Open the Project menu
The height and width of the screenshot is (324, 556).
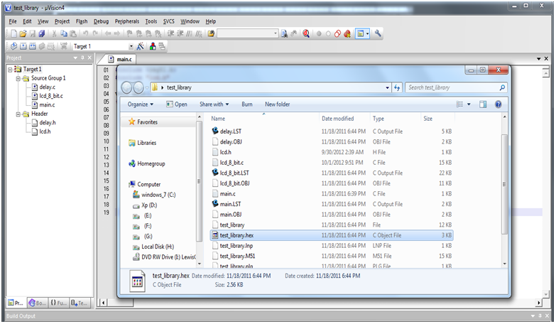coord(62,21)
